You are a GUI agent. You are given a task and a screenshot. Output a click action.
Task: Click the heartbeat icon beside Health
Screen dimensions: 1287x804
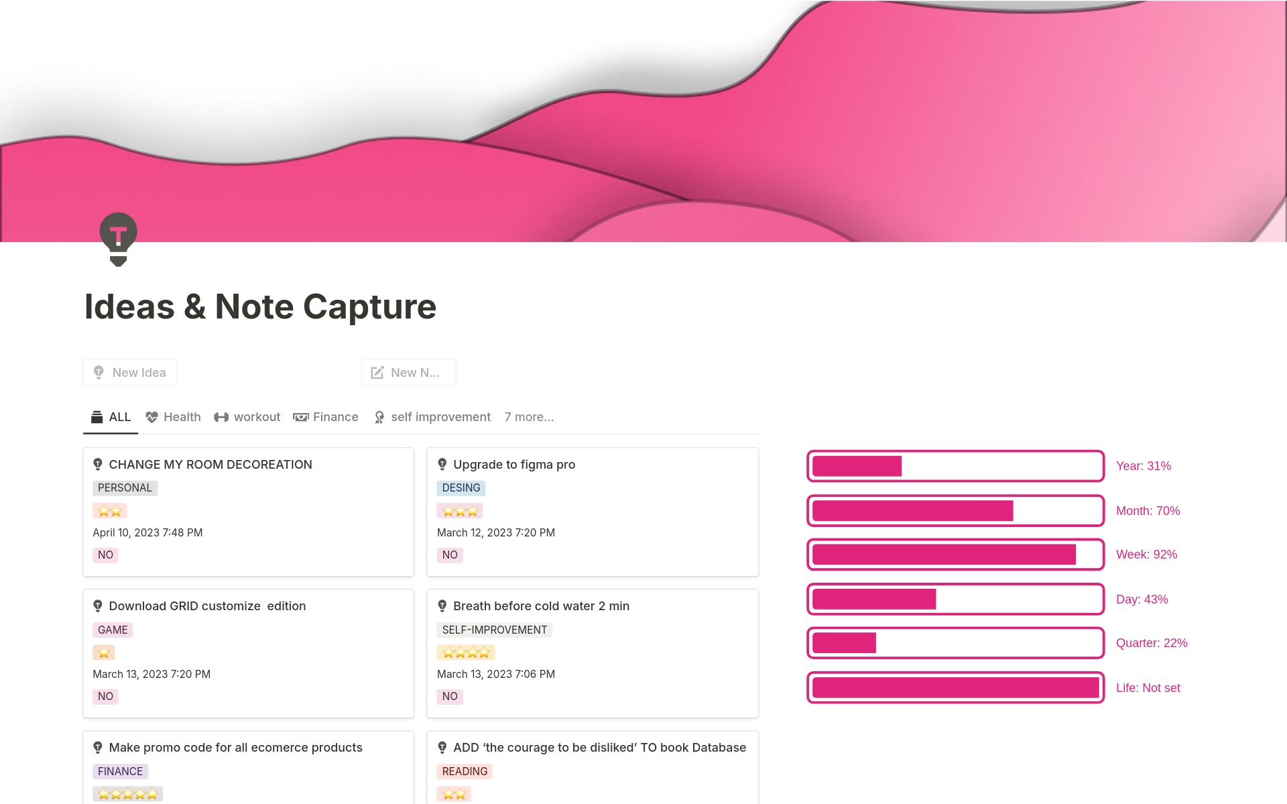(152, 417)
